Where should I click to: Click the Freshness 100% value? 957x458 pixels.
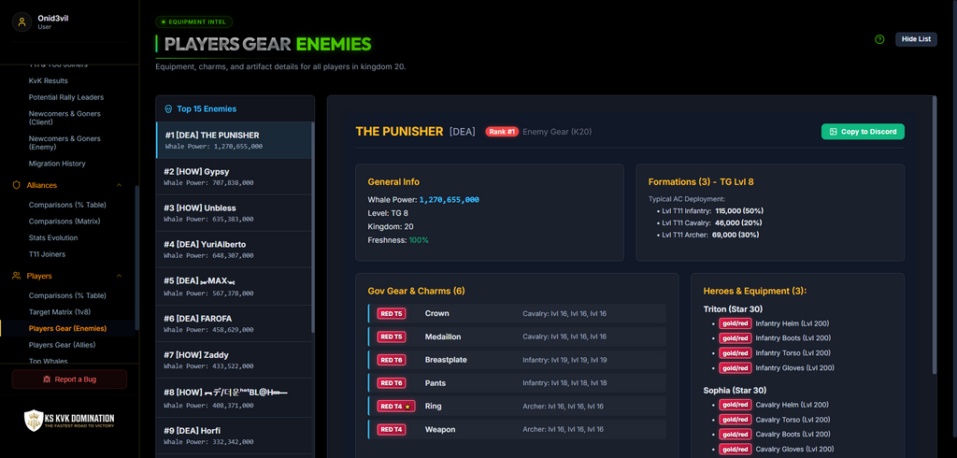pos(419,240)
